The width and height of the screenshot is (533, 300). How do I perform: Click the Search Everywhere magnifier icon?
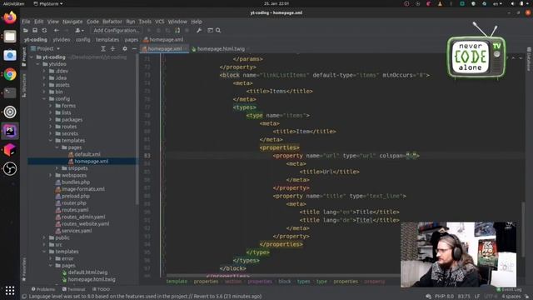point(218,30)
